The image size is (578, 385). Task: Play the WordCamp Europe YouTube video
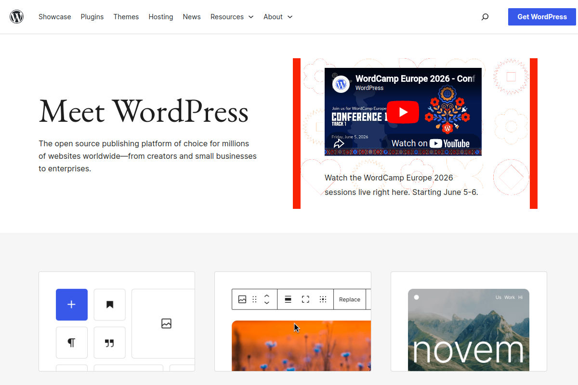(x=403, y=112)
